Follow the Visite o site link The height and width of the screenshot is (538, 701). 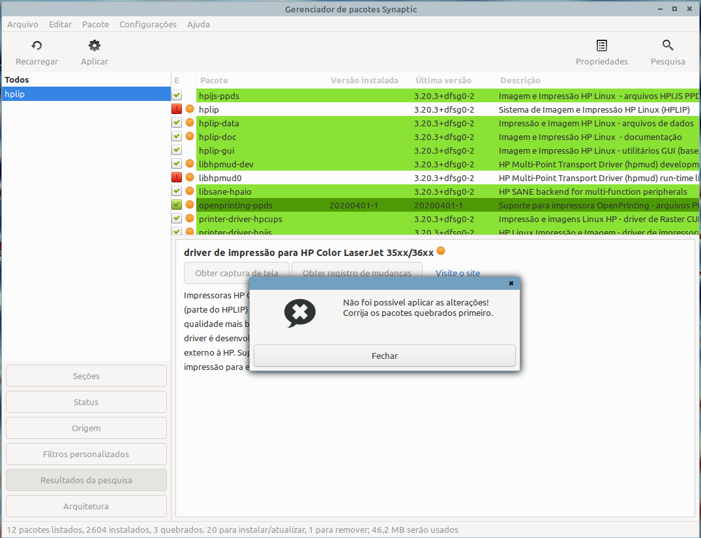(x=458, y=273)
